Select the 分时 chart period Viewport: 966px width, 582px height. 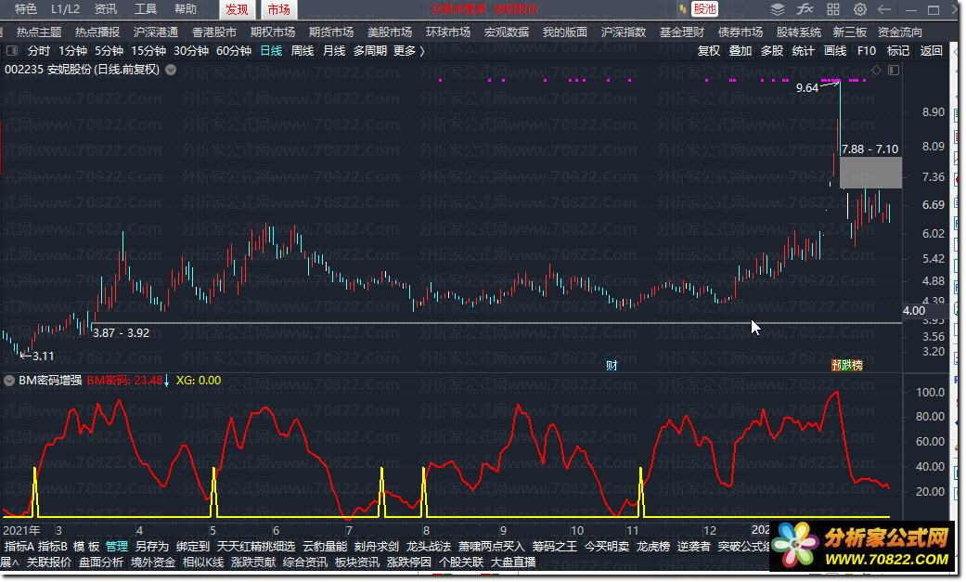click(x=38, y=50)
